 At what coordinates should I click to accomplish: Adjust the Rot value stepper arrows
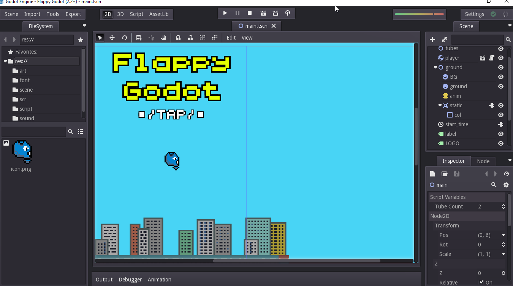(503, 245)
